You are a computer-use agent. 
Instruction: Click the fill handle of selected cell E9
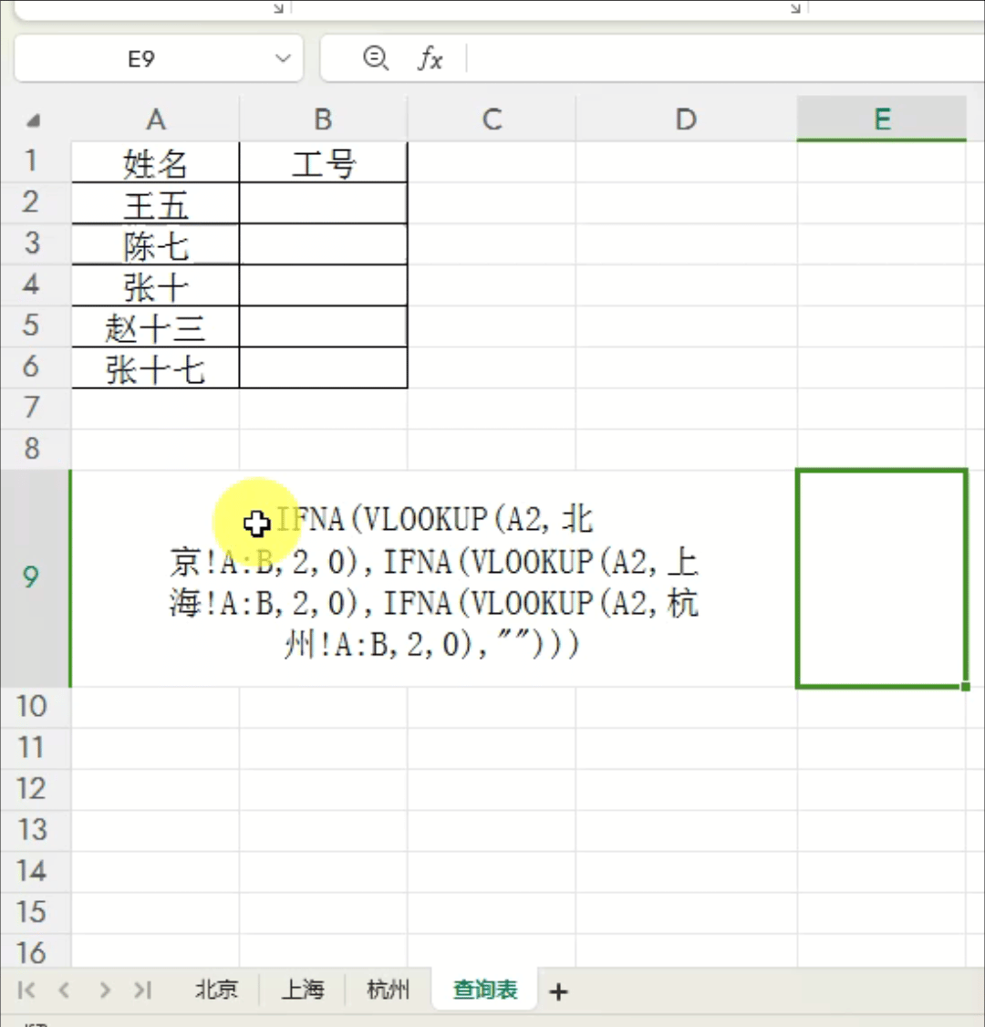click(x=965, y=687)
